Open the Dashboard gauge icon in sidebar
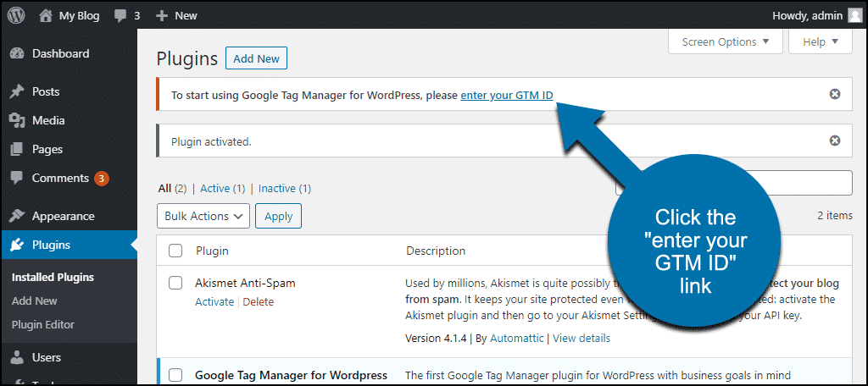868x386 pixels. [x=17, y=53]
